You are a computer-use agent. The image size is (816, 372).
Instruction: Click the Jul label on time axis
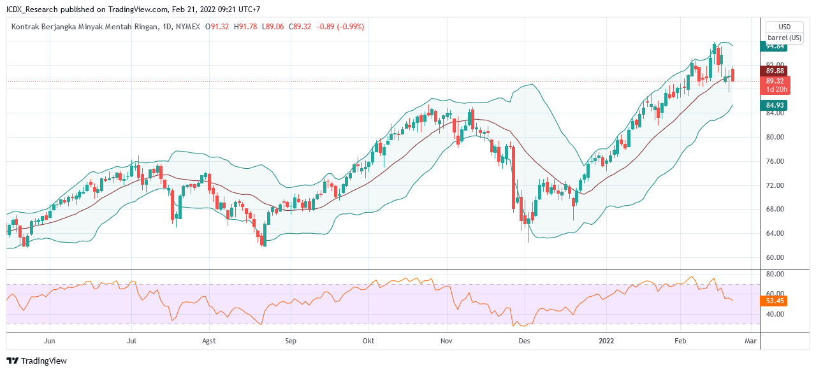click(131, 341)
